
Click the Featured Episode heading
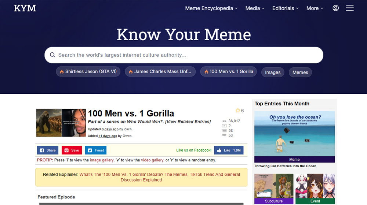pyautogui.click(x=56, y=197)
